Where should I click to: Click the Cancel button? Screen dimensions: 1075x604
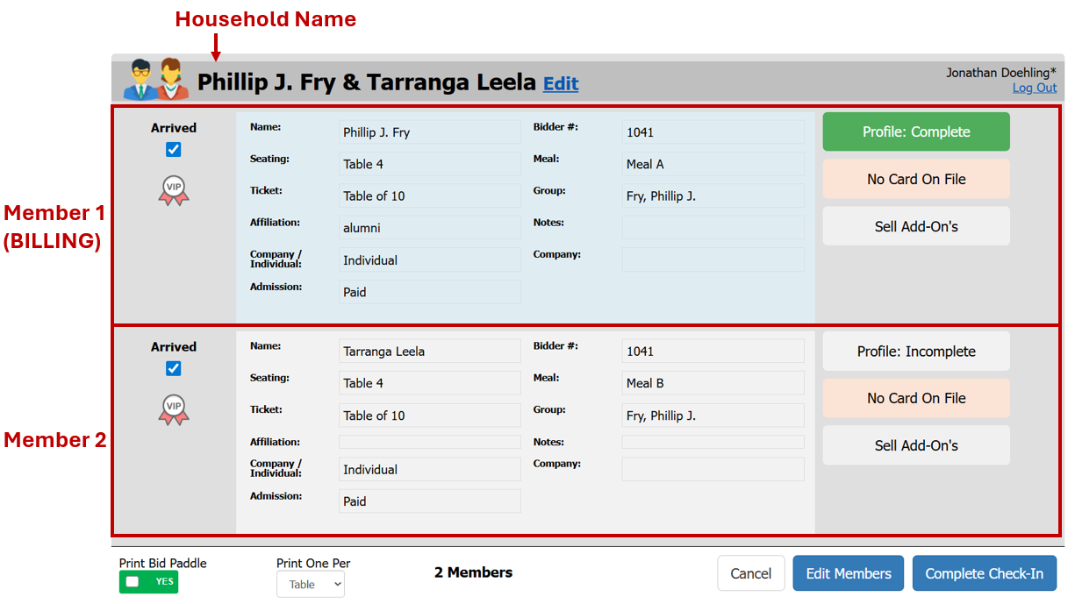tap(751, 573)
